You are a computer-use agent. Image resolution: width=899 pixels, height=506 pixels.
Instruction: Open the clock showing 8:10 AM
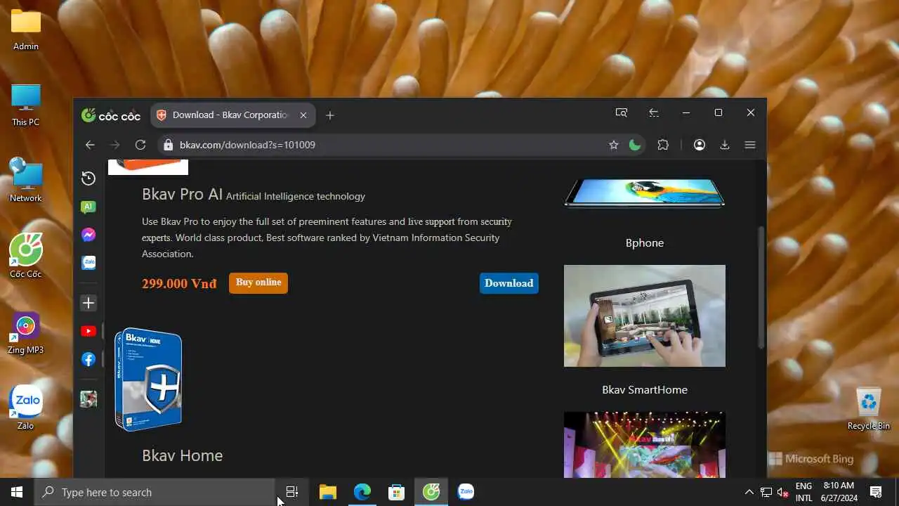[840, 492]
